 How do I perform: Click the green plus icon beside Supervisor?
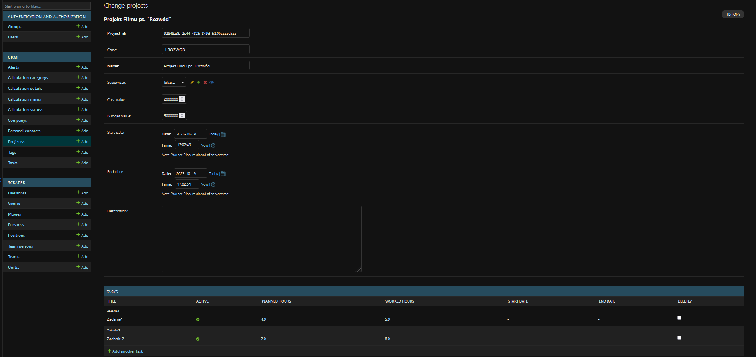tap(199, 82)
